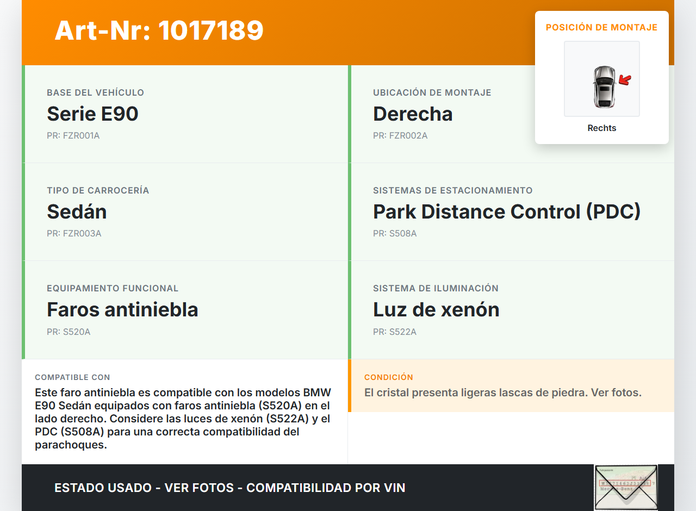
Task: Click the Condición stone chip notice
Action: coord(503,392)
